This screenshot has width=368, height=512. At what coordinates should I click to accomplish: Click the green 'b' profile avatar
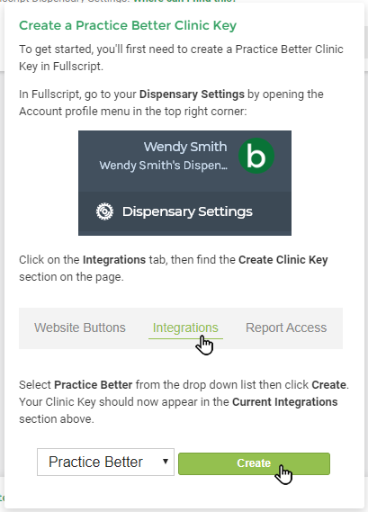(256, 156)
